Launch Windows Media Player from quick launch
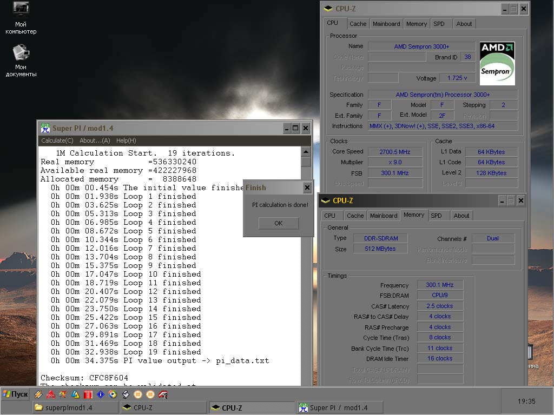The width and height of the screenshot is (554, 415). point(113,394)
